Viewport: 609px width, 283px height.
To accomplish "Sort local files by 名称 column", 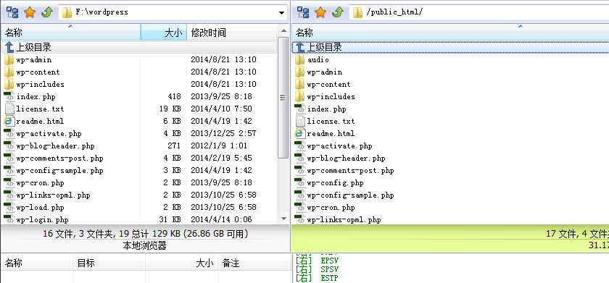I will point(71,33).
